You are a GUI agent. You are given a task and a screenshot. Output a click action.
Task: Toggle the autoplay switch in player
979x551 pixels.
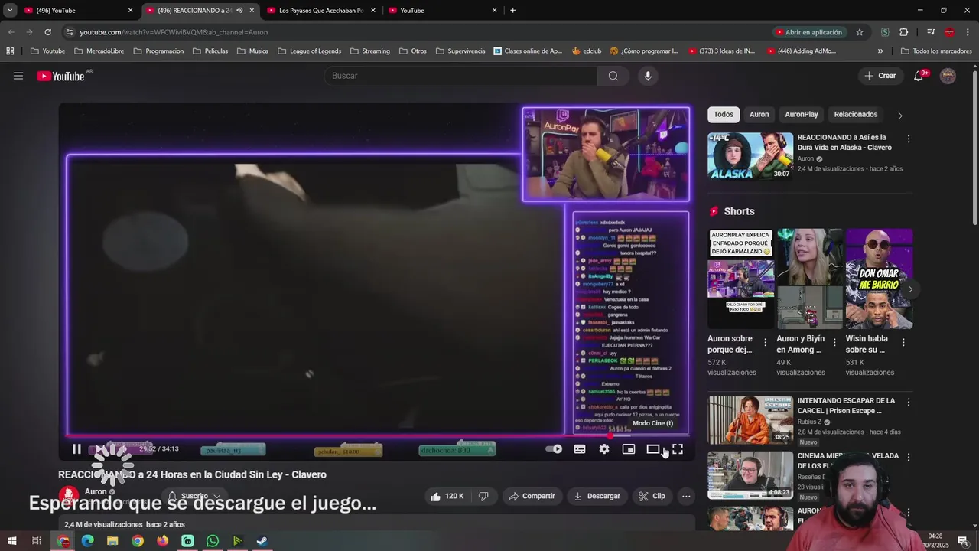554,449
